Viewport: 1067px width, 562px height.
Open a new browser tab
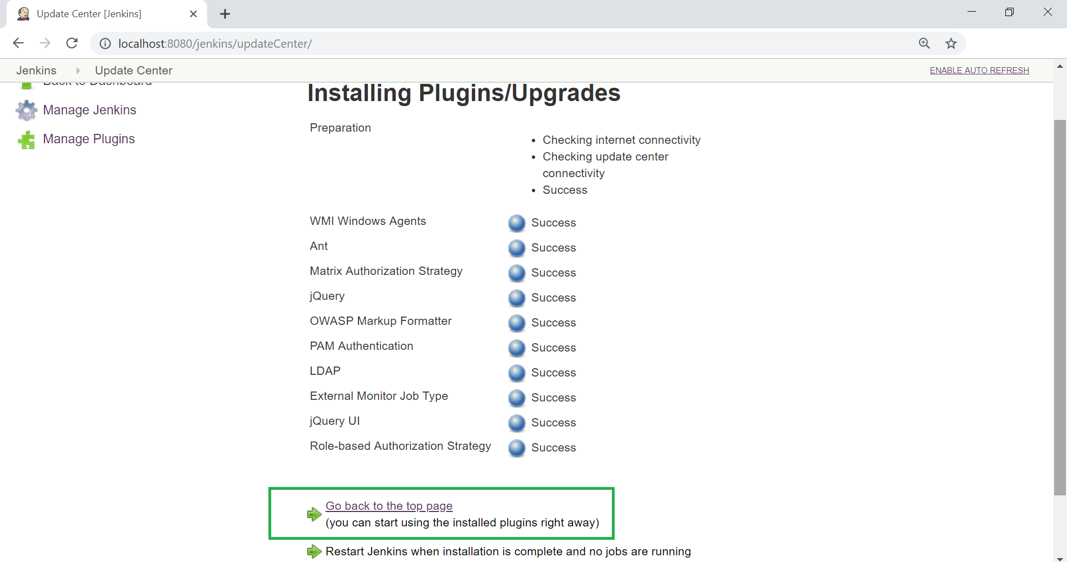click(225, 14)
